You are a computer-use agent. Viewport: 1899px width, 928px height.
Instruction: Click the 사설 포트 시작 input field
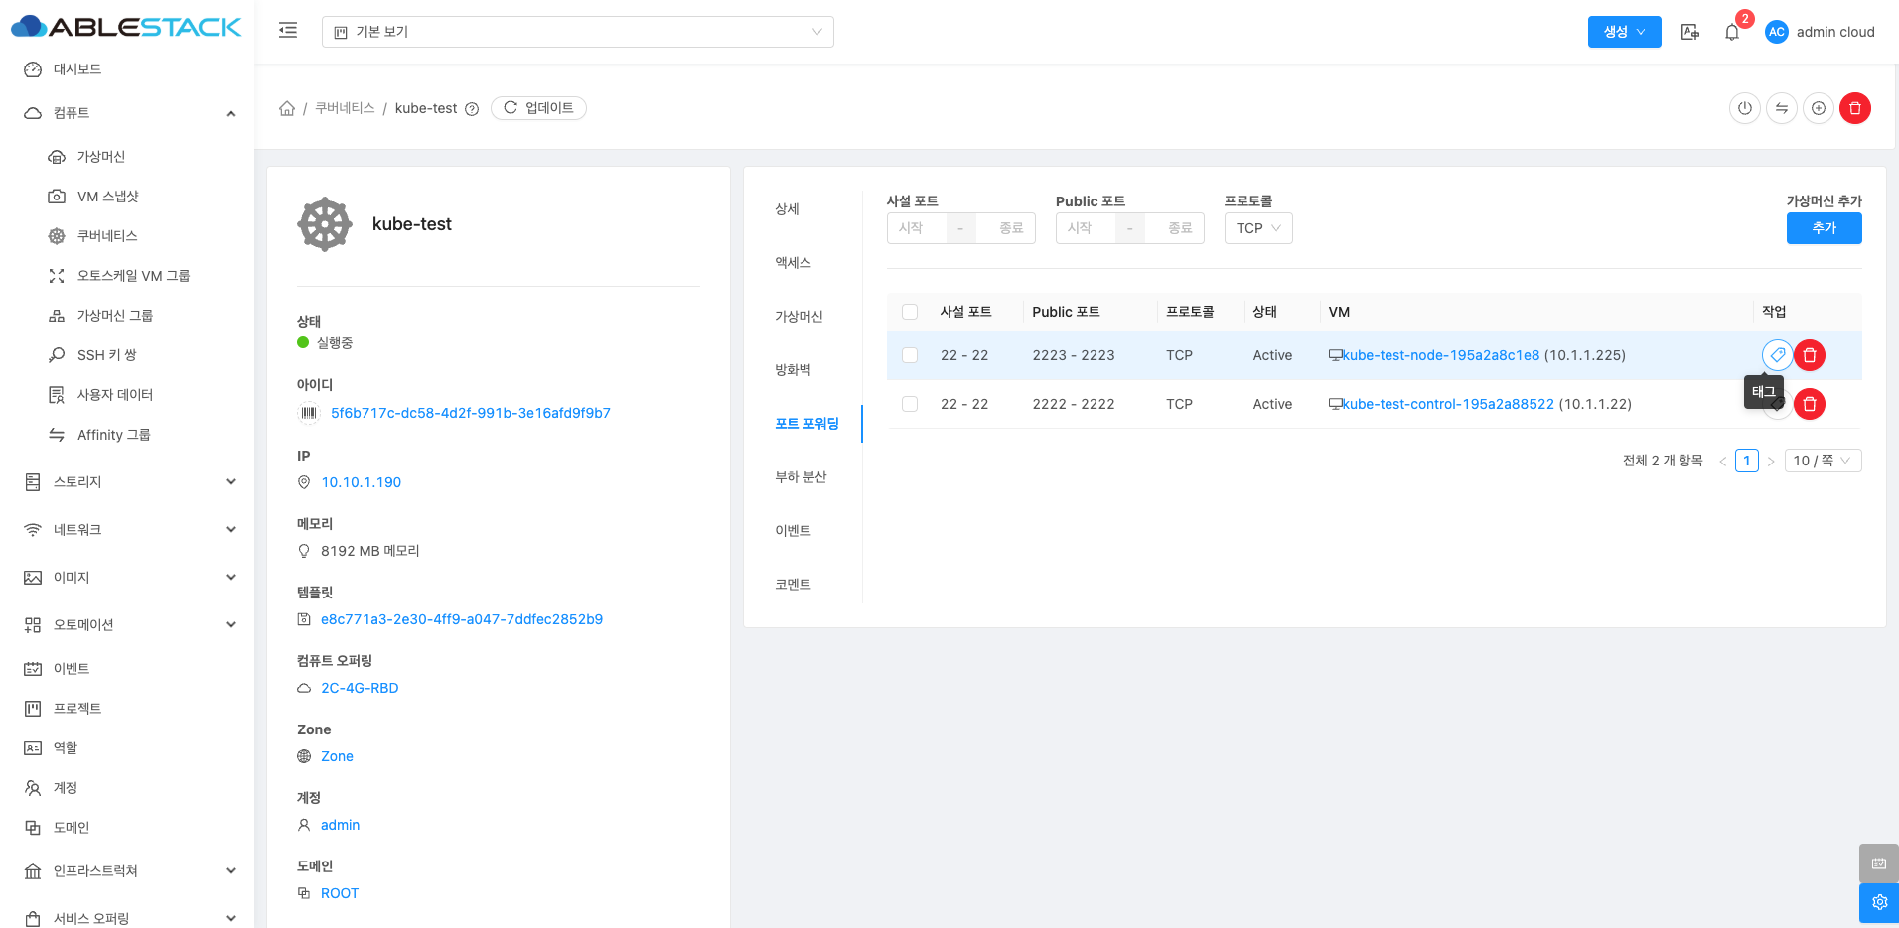pos(916,228)
